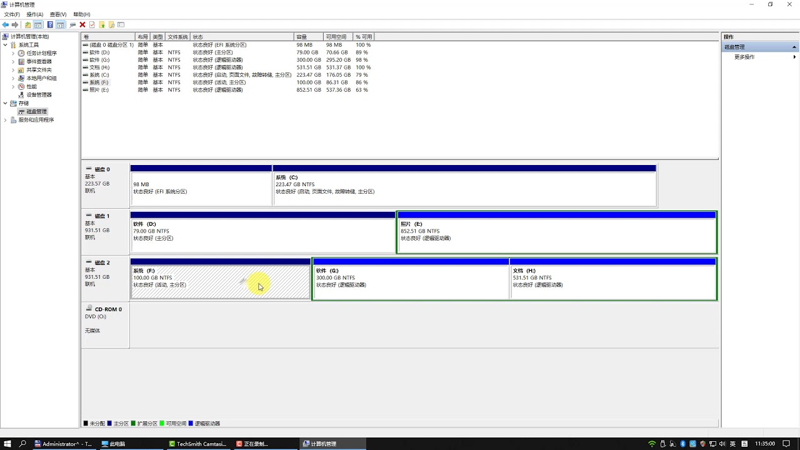Select the 系统 (C:) row in volume list
The image size is (800, 450).
click(227, 75)
